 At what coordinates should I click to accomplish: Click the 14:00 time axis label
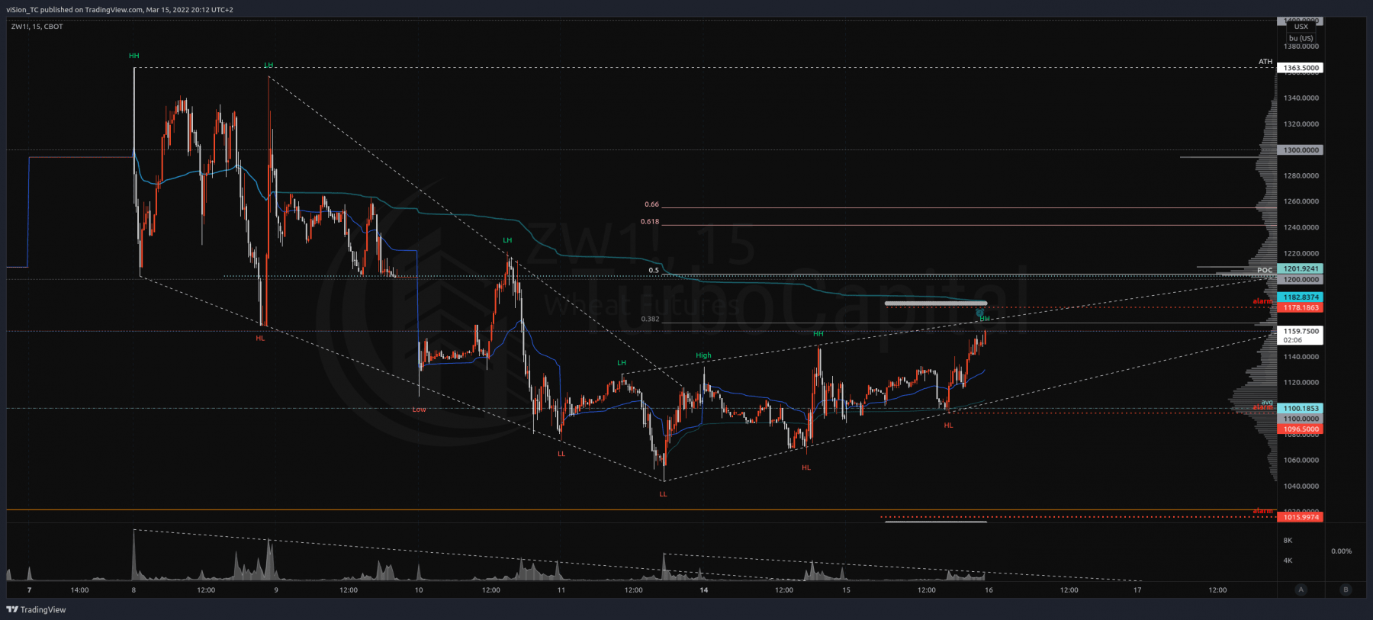[x=79, y=589]
